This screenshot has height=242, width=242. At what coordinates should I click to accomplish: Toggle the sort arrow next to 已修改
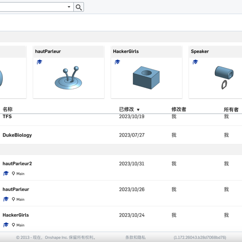point(138,110)
